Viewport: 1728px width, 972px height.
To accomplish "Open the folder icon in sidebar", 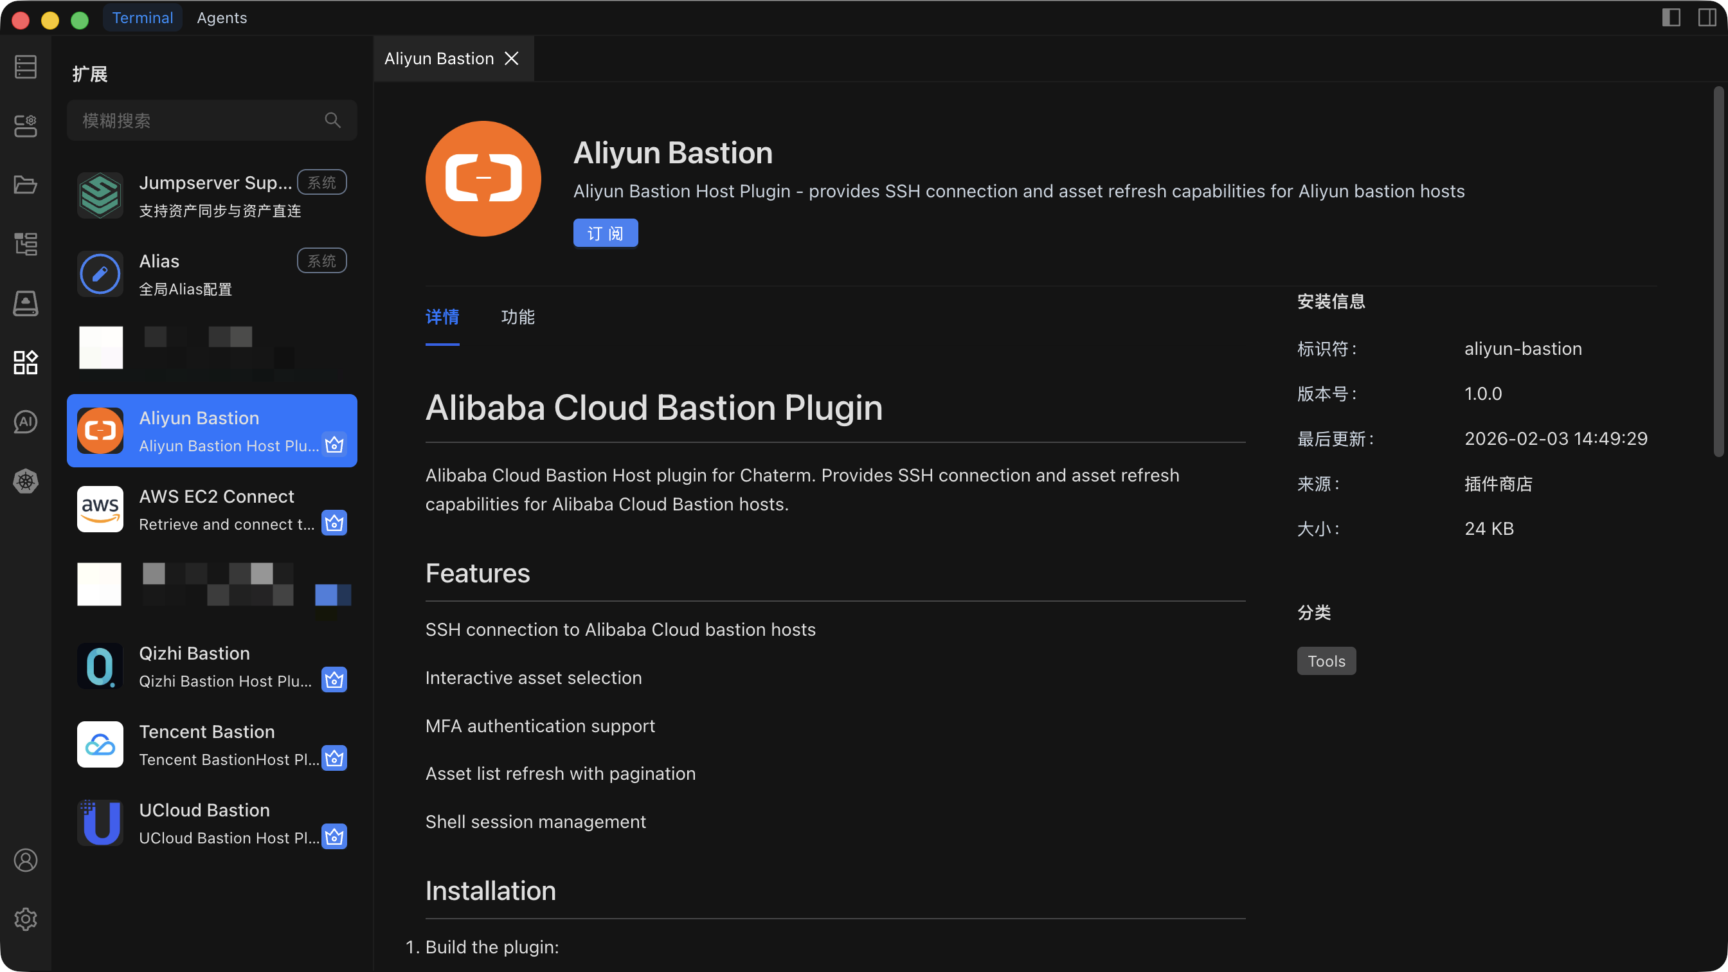I will tap(26, 184).
